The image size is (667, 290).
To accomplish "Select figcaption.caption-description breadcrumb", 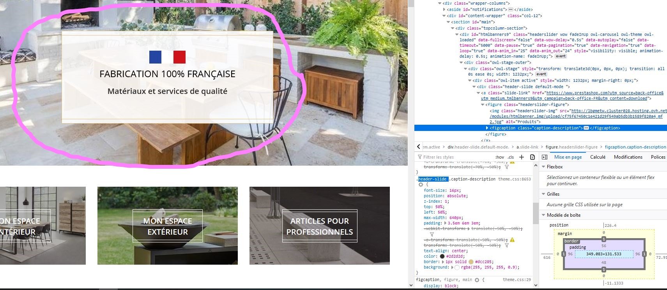I will (x=635, y=147).
